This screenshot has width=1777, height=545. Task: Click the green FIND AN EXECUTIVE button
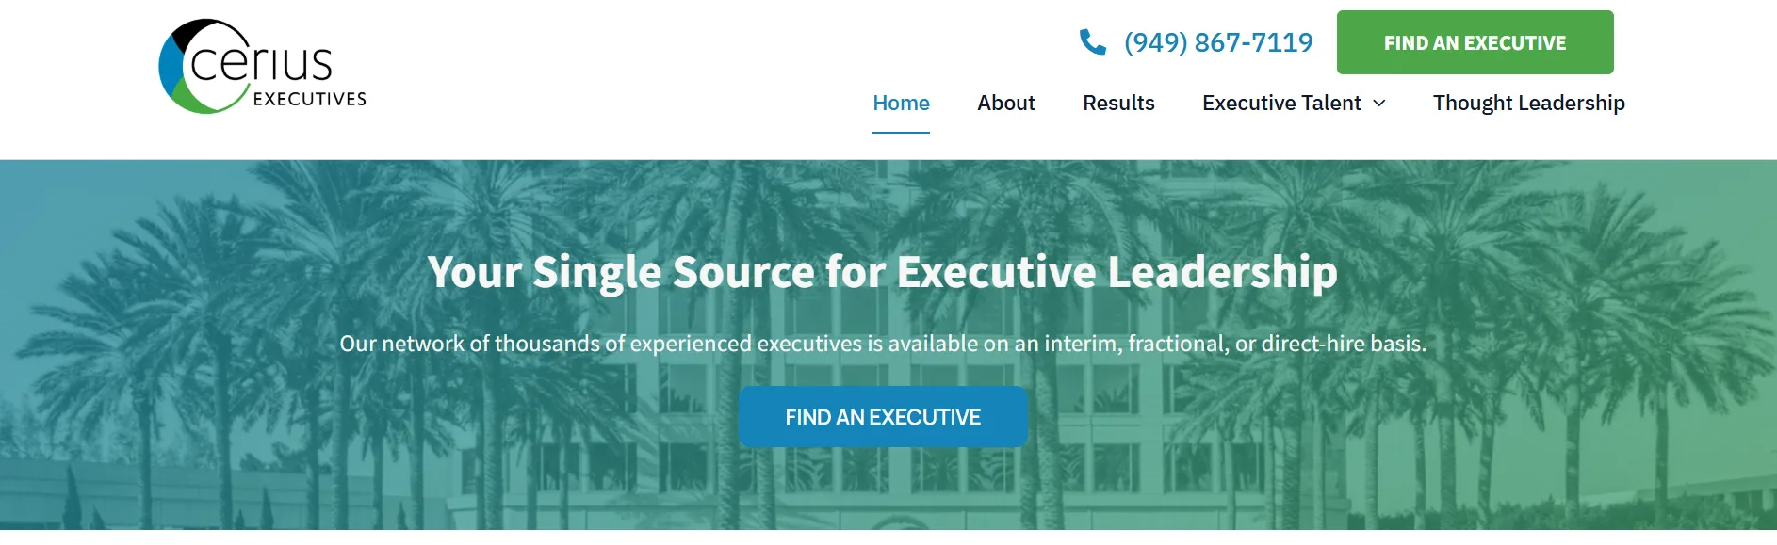(x=1475, y=42)
